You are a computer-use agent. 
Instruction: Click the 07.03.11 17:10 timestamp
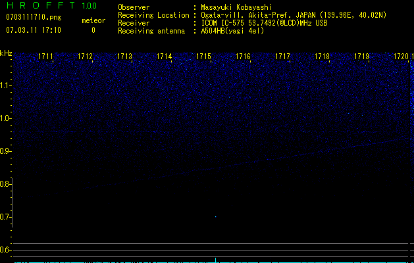34,30
